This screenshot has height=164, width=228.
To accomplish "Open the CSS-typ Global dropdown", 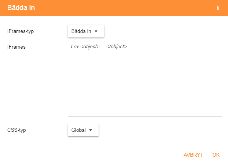I will pyautogui.click(x=83, y=130).
